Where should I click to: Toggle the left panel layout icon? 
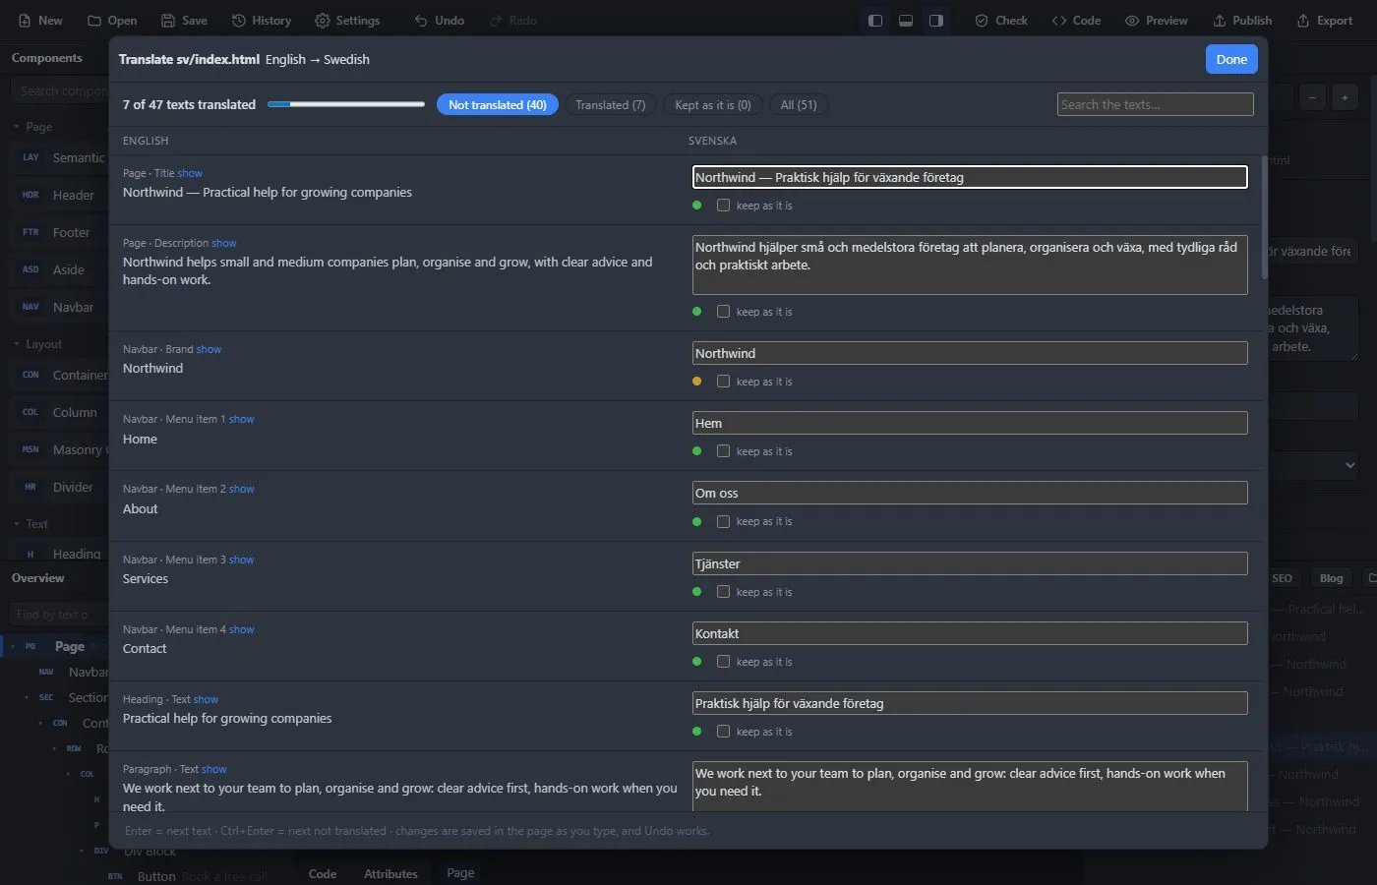pyautogui.click(x=875, y=21)
